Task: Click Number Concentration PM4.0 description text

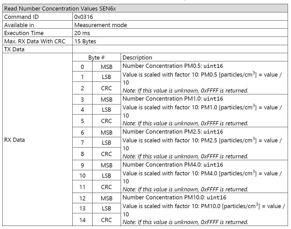Action: tap(173, 165)
